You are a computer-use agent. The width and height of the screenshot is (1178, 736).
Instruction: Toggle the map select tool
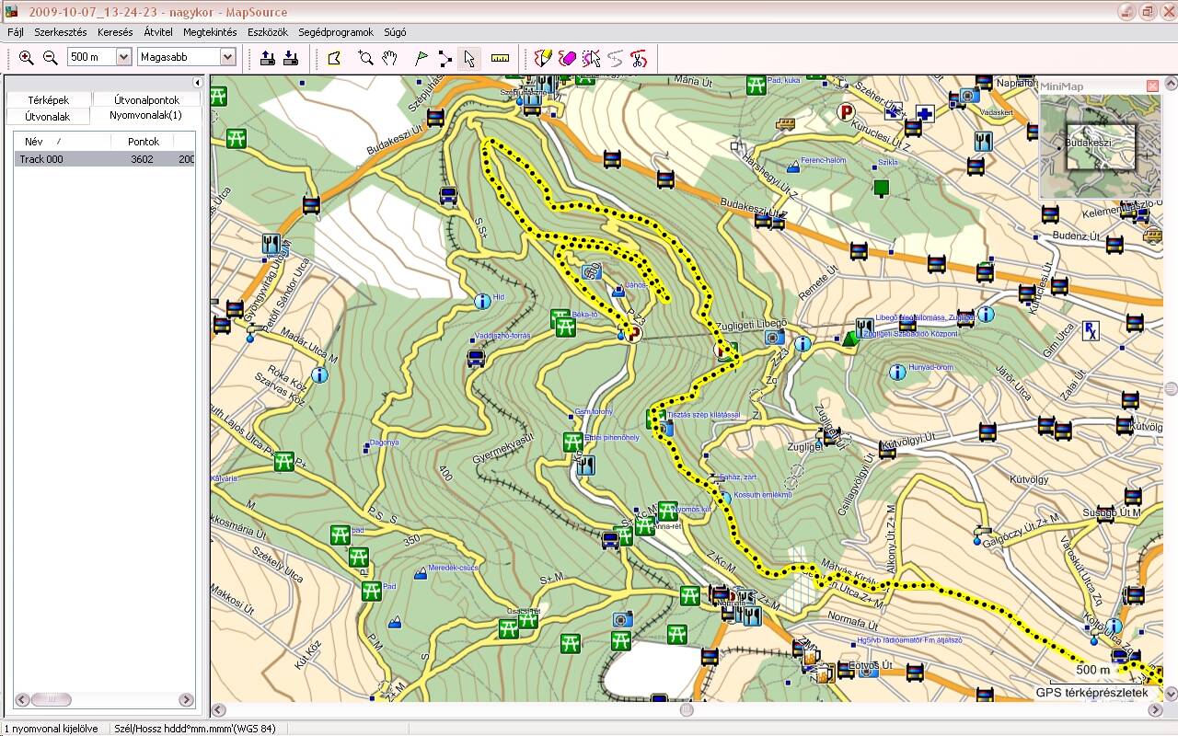click(x=334, y=58)
